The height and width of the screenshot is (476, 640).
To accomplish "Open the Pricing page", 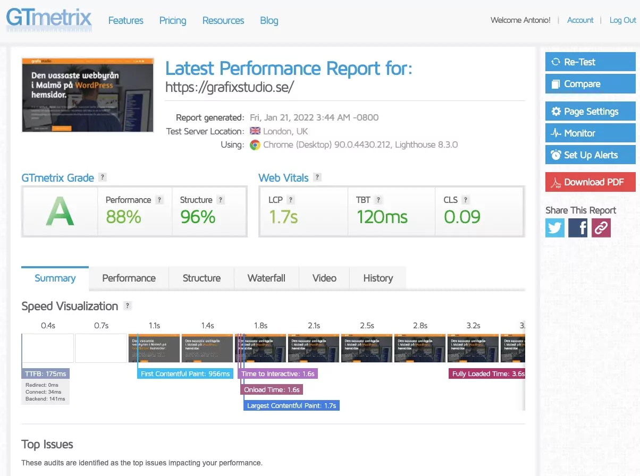I will tap(173, 20).
